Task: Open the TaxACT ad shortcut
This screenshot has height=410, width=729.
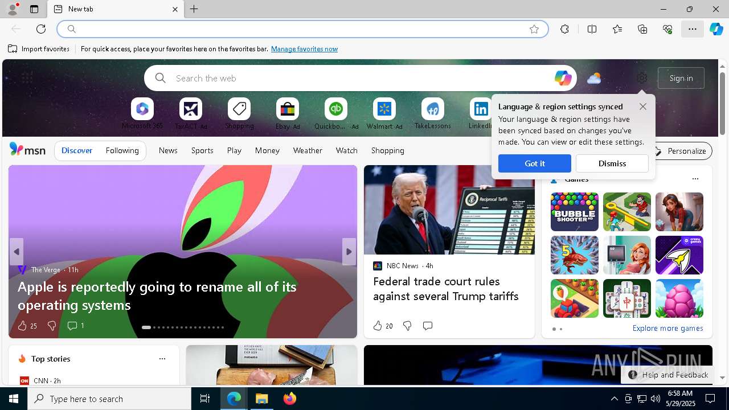Action: pos(191,114)
